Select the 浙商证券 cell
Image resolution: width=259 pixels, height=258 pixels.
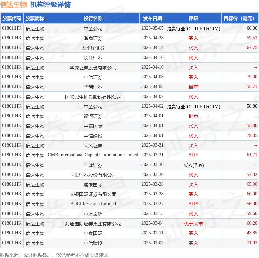[93, 38]
